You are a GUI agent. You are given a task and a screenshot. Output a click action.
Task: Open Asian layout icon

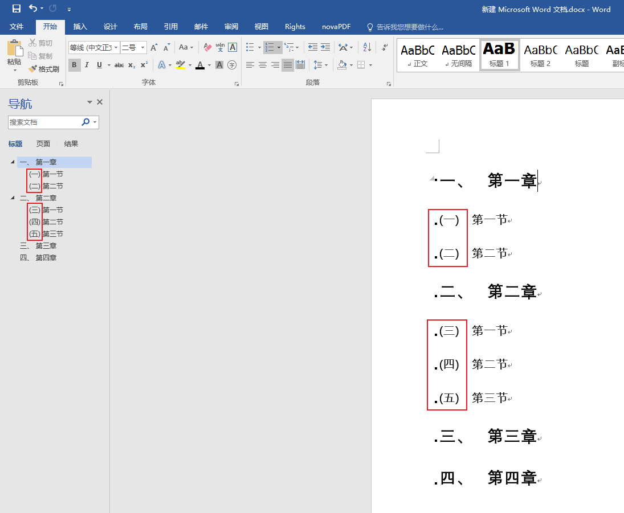343,47
